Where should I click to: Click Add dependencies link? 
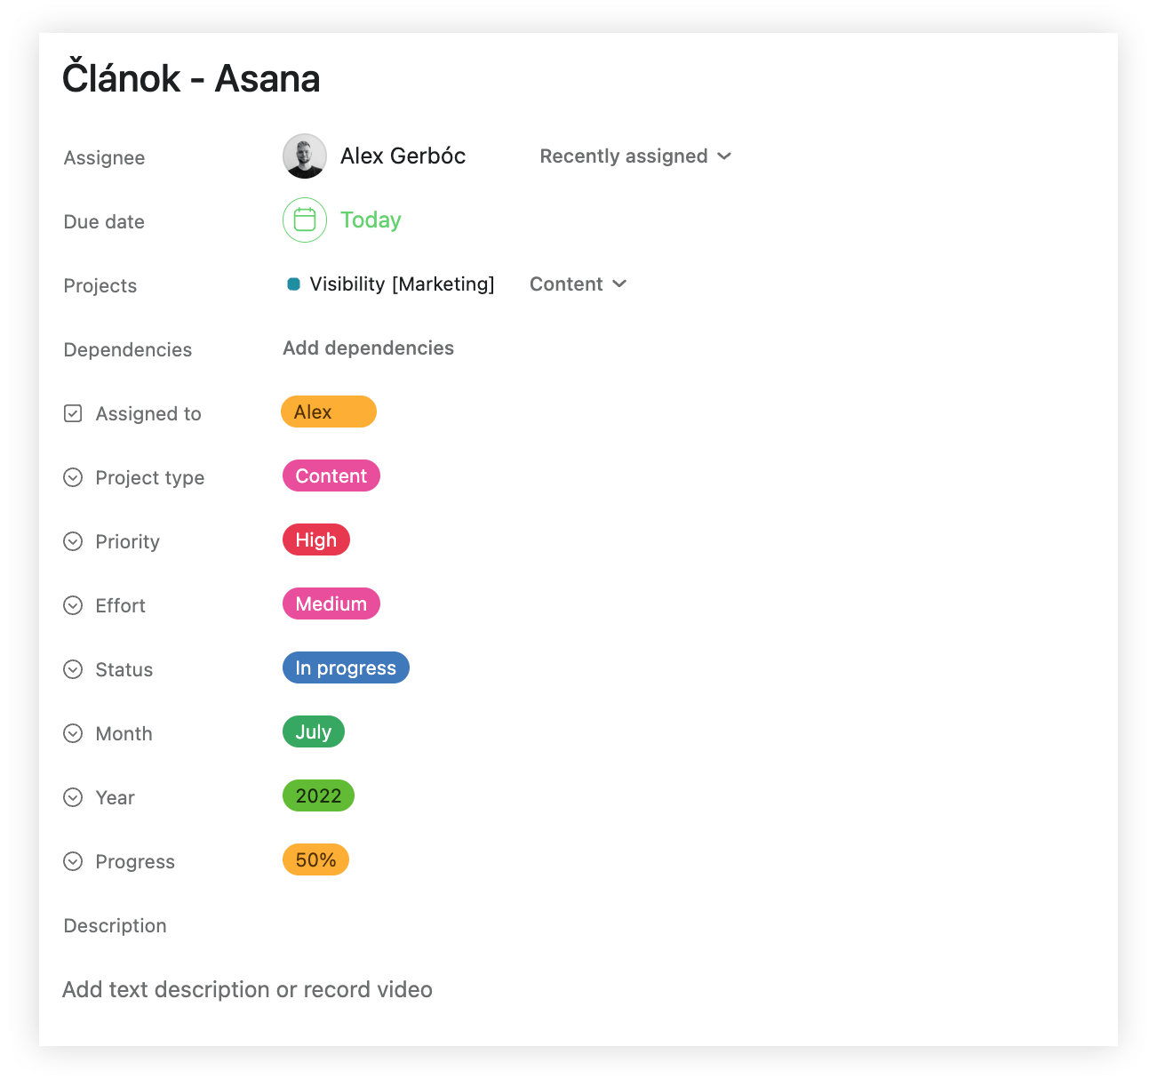368,348
